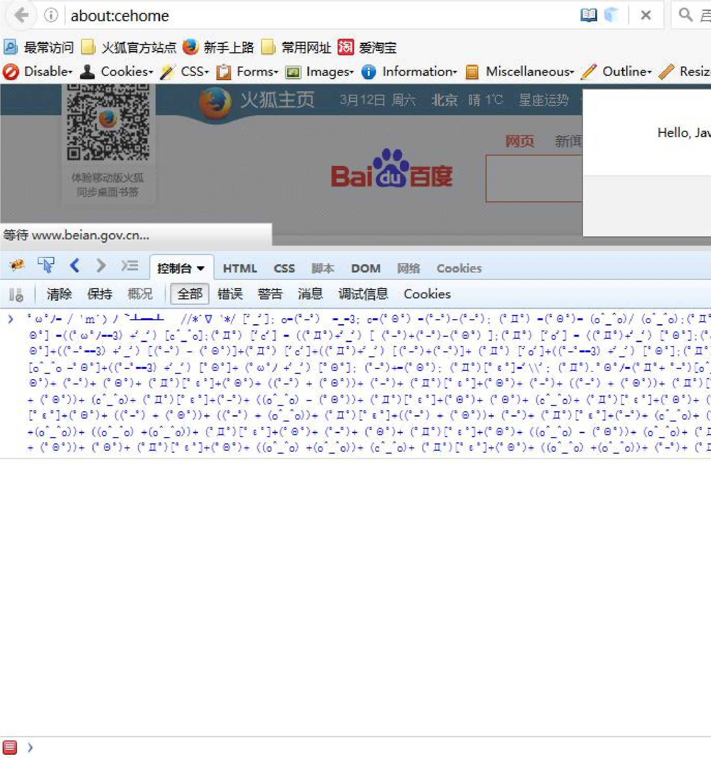
Task: Click 概况 profile button
Action: pos(140,294)
